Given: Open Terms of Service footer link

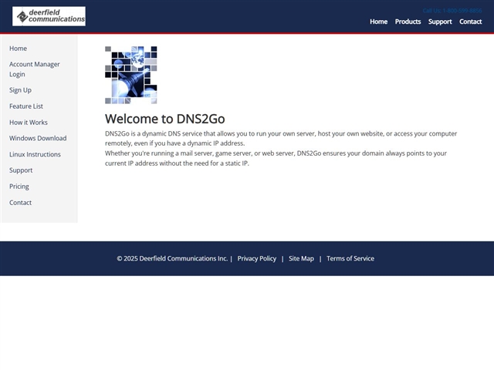Looking at the screenshot, I should coord(350,259).
